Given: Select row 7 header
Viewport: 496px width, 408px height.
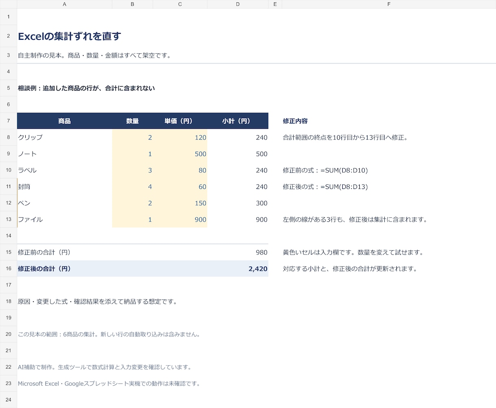Looking at the screenshot, I should pos(9,121).
